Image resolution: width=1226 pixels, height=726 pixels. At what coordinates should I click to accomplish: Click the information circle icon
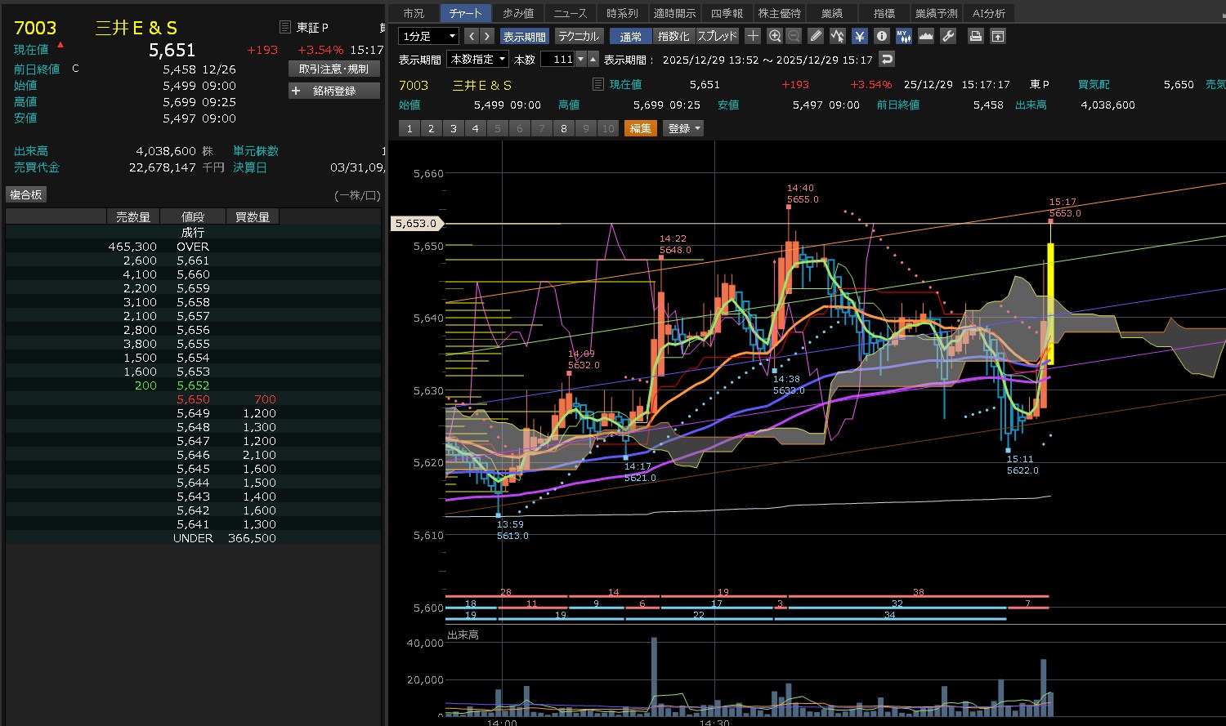881,36
